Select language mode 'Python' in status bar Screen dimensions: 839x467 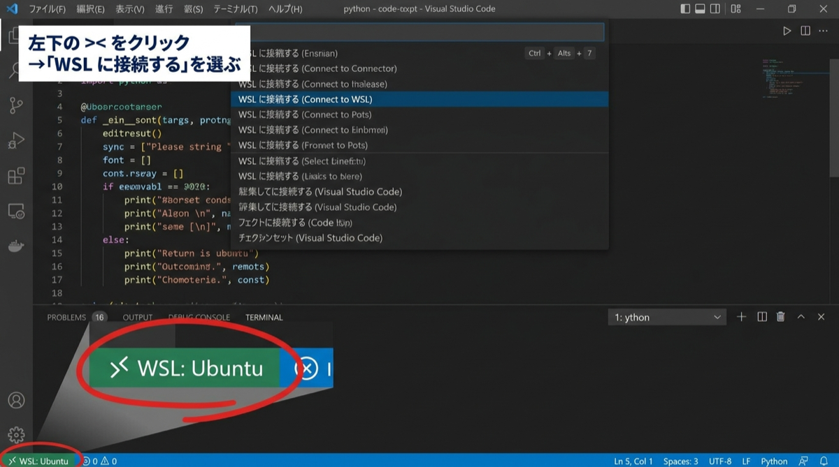click(x=774, y=461)
